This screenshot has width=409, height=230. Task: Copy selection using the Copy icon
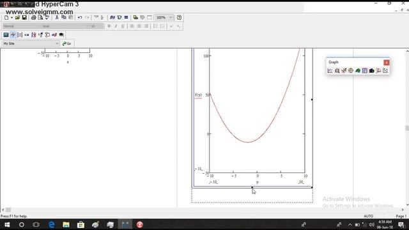pyautogui.click(x=64, y=17)
